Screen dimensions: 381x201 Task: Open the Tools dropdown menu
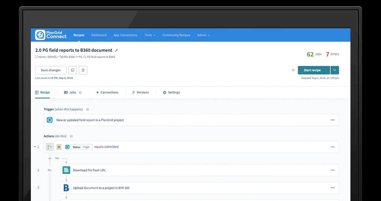click(150, 35)
